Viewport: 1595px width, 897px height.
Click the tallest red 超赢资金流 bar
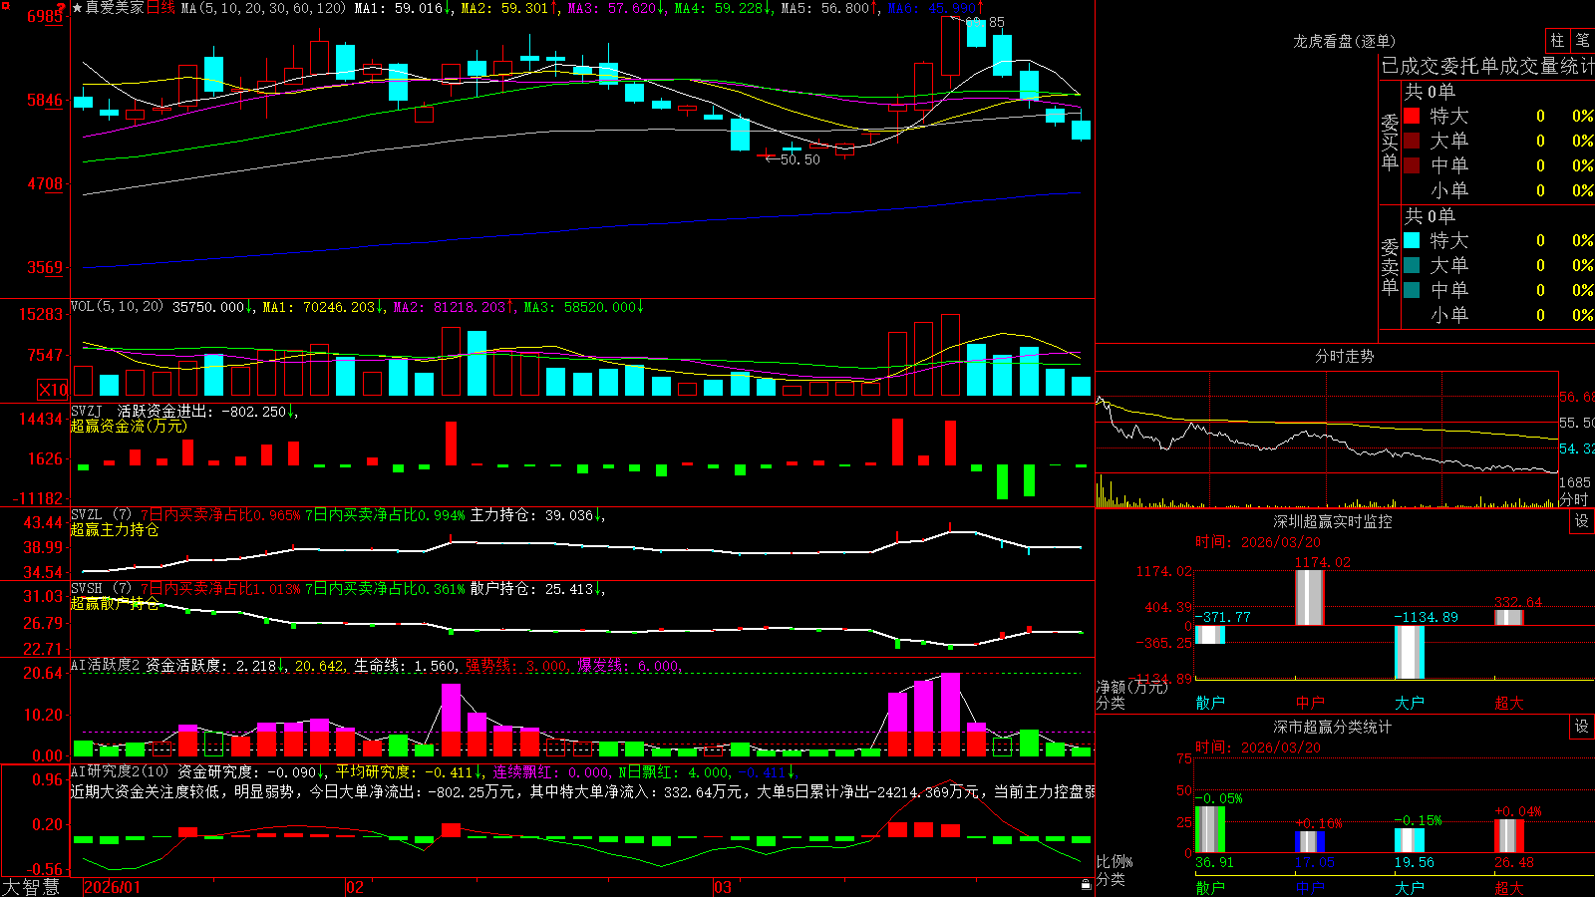[x=897, y=442]
